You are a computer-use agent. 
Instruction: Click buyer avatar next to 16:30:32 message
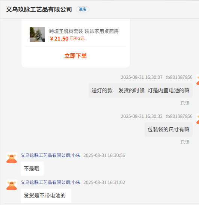pos(198,119)
